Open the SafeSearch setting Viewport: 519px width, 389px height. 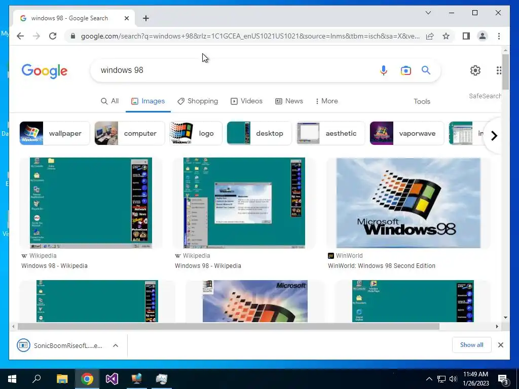coord(485,96)
